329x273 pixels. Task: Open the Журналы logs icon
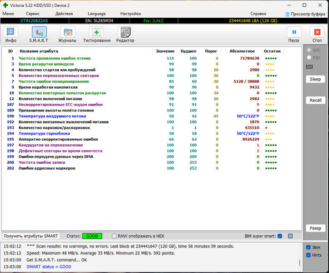(67, 32)
